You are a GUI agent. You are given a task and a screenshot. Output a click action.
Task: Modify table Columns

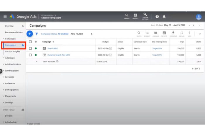click(x=156, y=34)
